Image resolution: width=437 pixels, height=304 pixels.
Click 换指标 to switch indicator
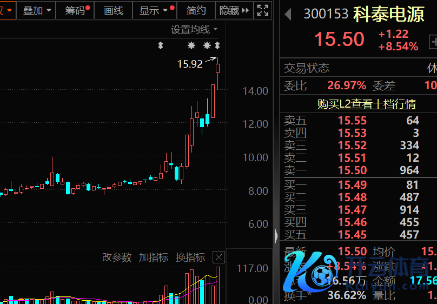190,257
